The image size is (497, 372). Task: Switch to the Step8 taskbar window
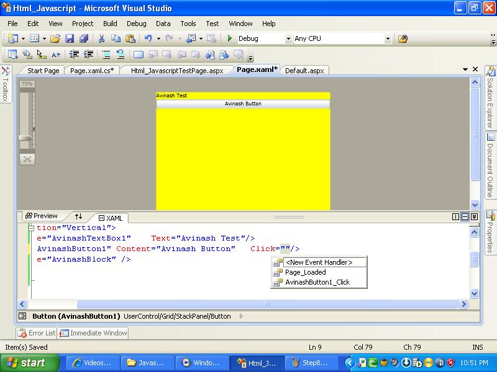312,363
